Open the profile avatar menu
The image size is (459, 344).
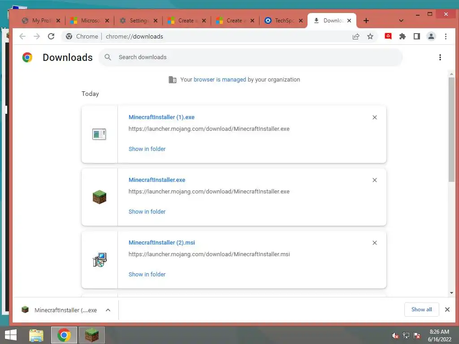click(431, 36)
